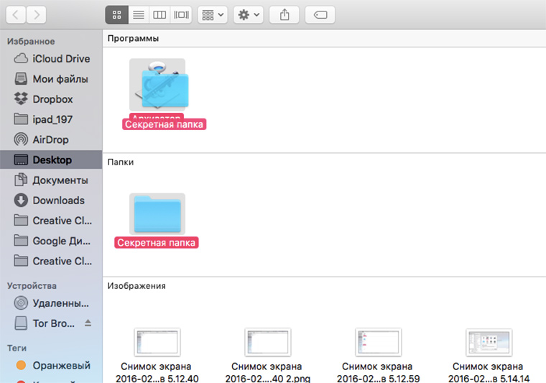
Task: Switch to icon view
Action: pyautogui.click(x=116, y=15)
